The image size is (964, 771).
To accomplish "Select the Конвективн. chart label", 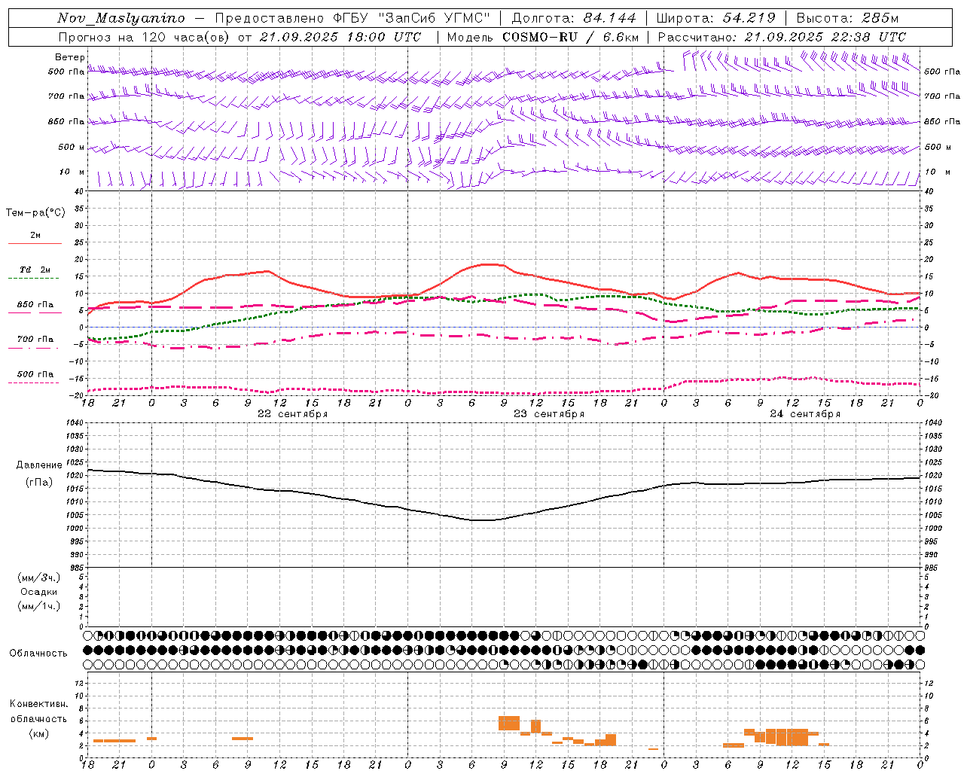I will (39, 704).
